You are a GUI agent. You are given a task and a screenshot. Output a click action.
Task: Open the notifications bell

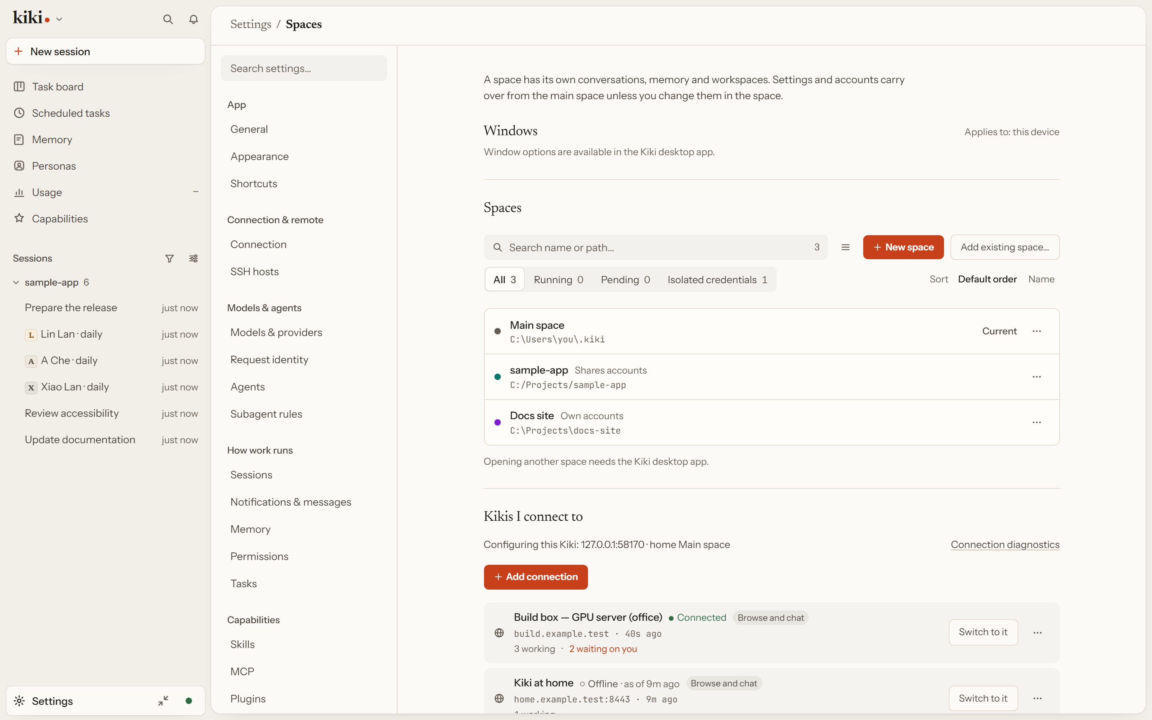click(193, 20)
